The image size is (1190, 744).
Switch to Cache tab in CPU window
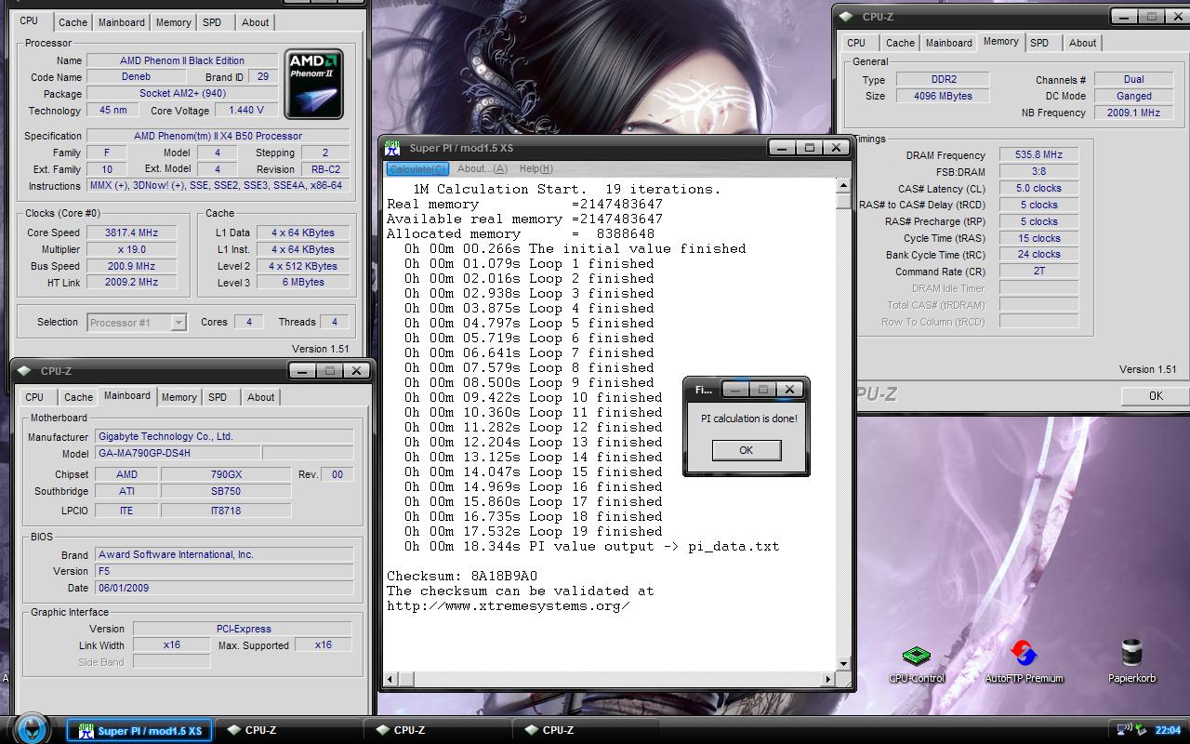(x=73, y=22)
